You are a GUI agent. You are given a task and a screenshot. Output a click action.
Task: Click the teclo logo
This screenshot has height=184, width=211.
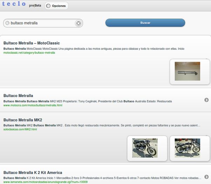14,4
